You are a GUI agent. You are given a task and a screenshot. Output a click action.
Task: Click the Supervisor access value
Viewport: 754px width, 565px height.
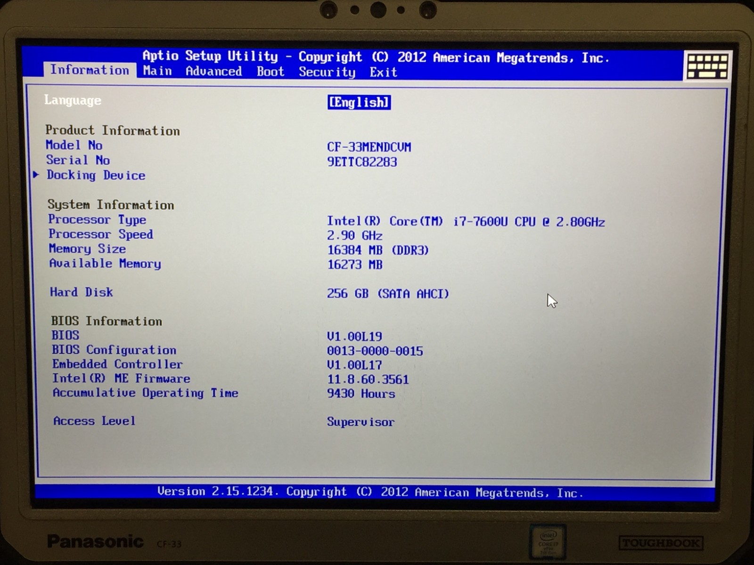pos(361,422)
